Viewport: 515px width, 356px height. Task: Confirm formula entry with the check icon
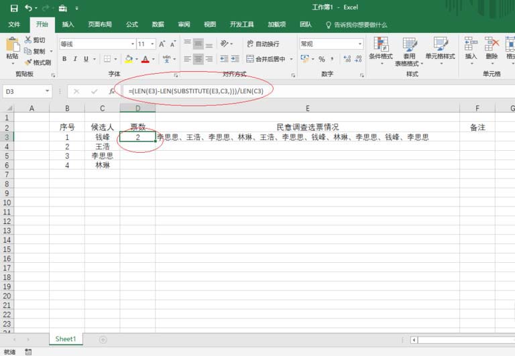point(95,91)
